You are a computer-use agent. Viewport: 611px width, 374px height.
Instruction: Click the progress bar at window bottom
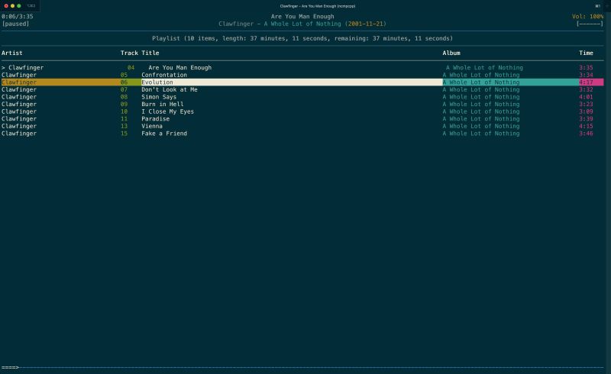pyautogui.click(x=302, y=367)
